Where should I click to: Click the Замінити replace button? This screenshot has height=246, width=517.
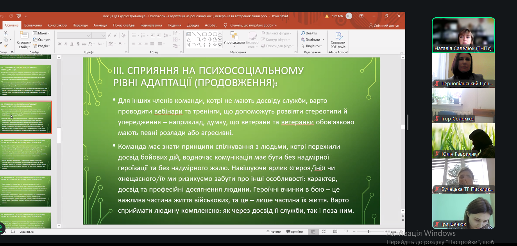[x=312, y=40]
